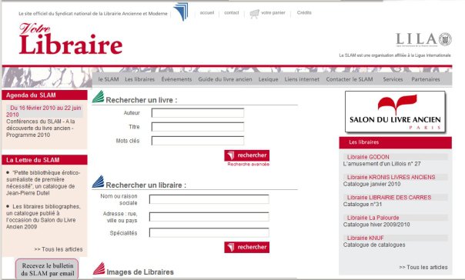Click the red book icon beside 'Images de Libraires'
This screenshot has height=280, width=465.
99,268
